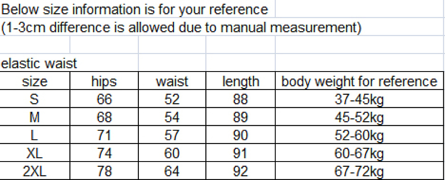The height and width of the screenshot is (180, 445).
Task: Select the length value 92 cell
Action: pyautogui.click(x=240, y=171)
